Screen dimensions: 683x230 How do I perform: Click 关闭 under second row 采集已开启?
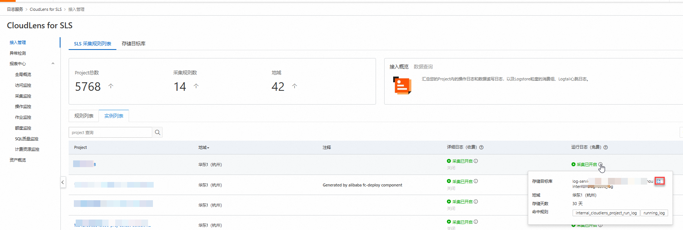coord(451,188)
